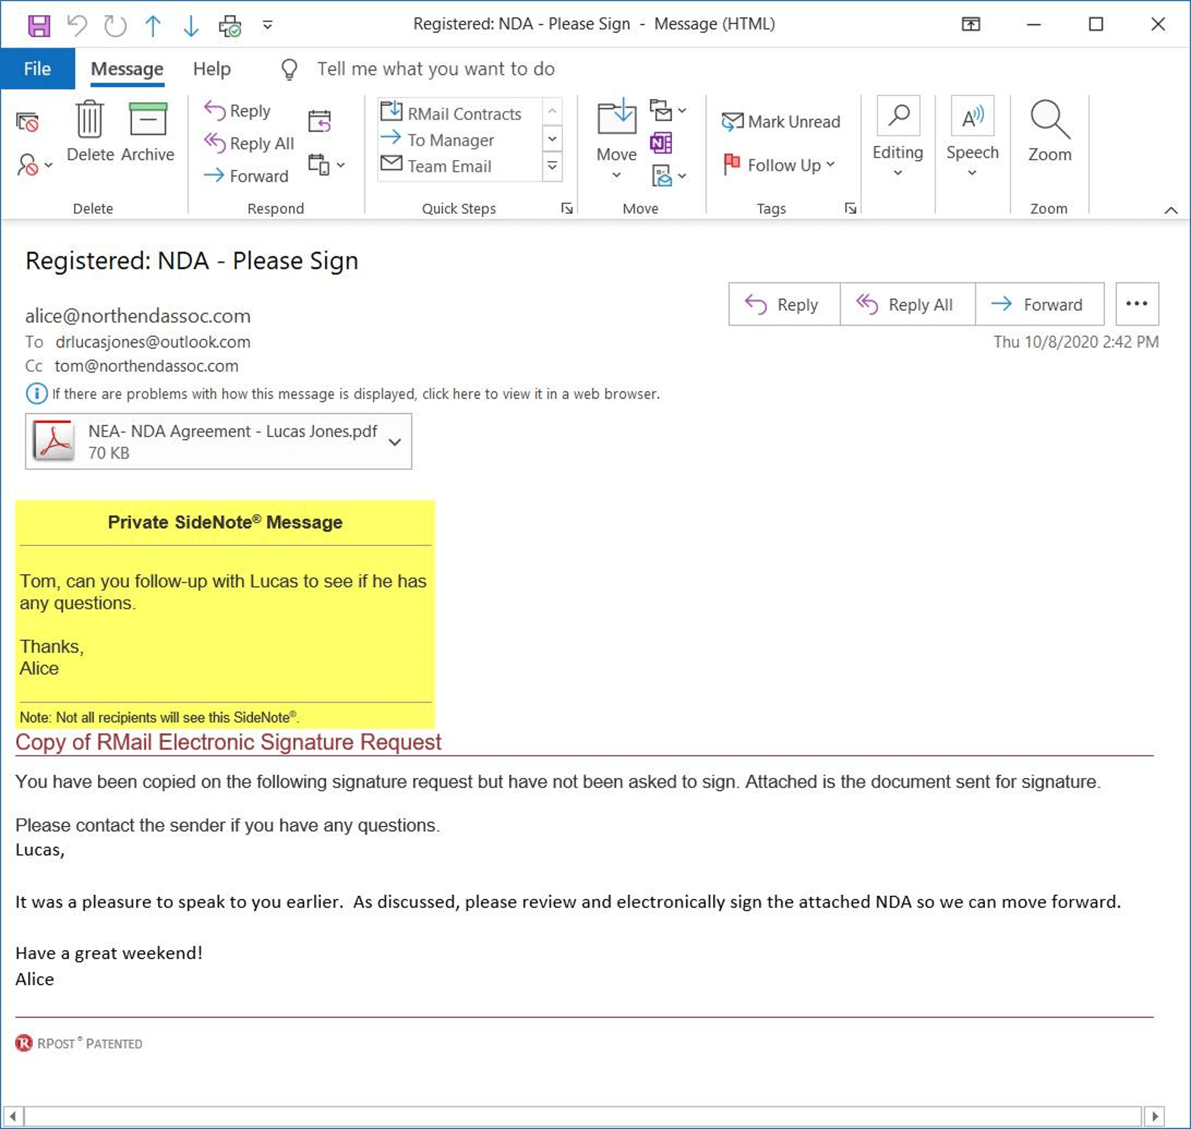Screen dimensions: 1191x1129
Task: Click in Tell me what you want field
Action: coord(435,68)
